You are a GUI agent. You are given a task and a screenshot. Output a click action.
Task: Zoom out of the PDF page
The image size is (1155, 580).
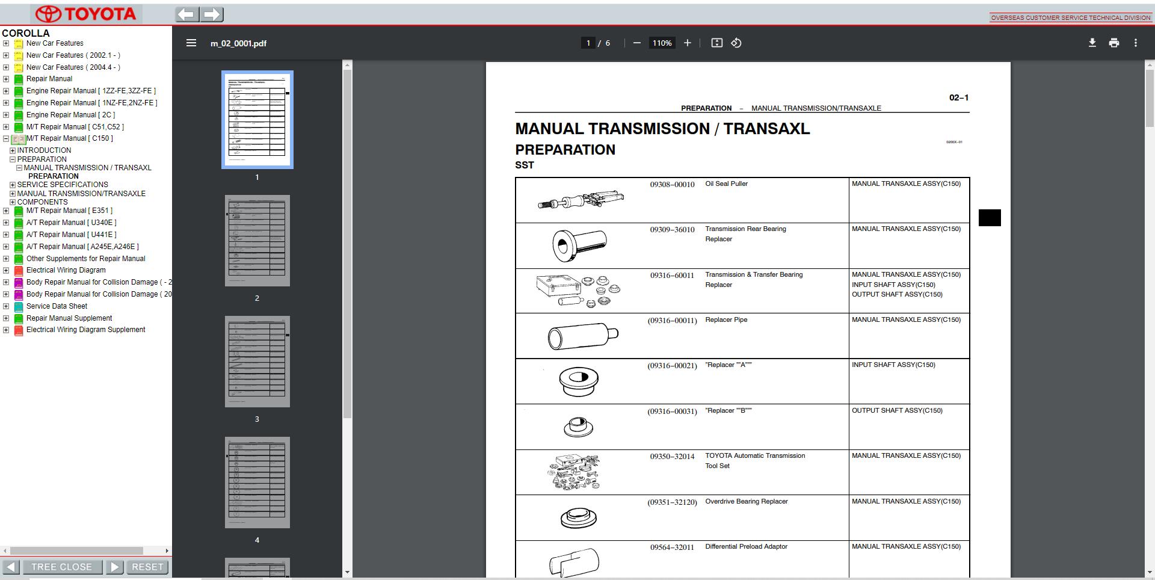click(x=637, y=43)
